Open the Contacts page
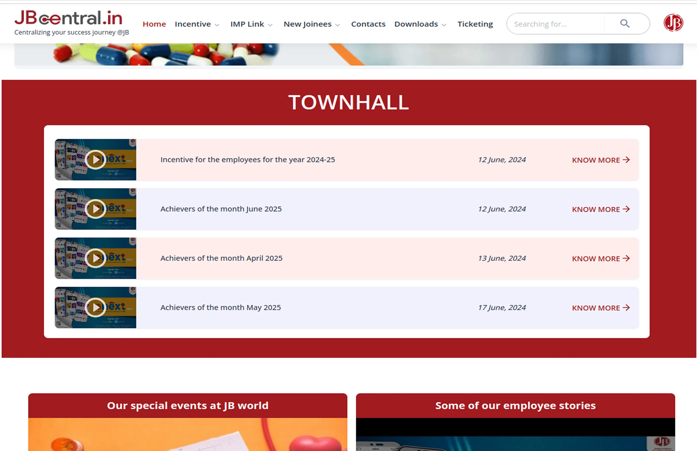 [x=368, y=24]
